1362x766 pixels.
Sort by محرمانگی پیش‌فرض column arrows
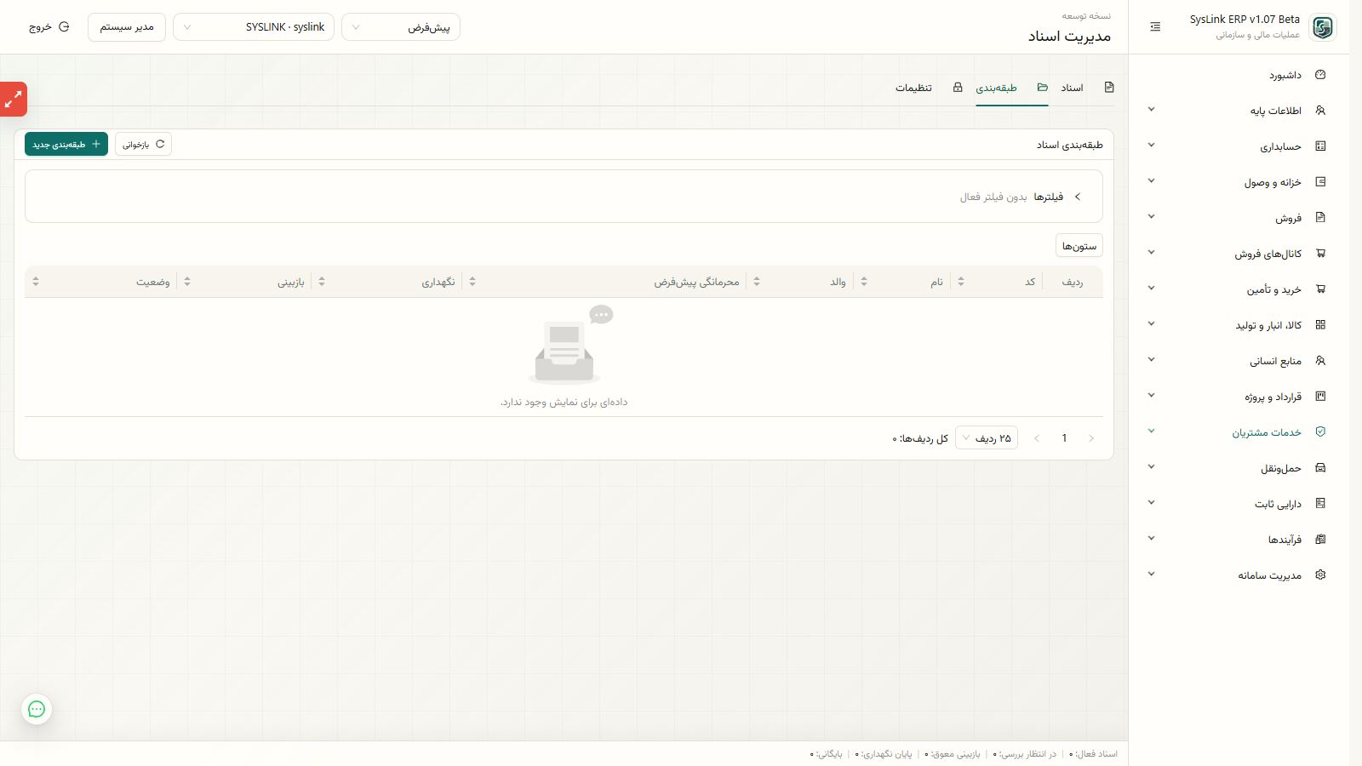(x=472, y=282)
